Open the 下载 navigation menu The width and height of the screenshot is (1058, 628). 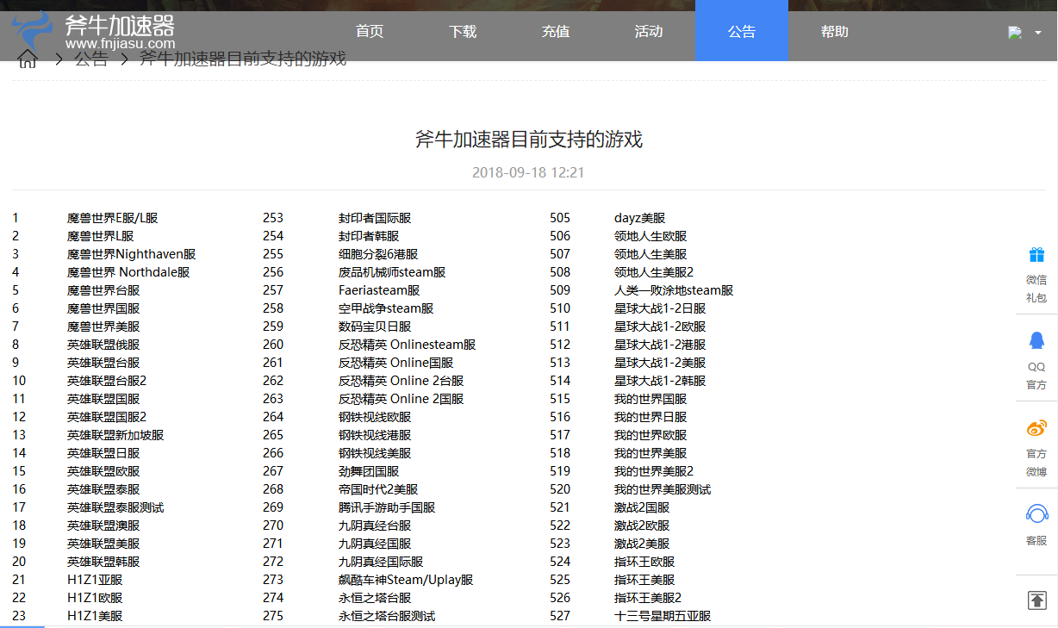click(x=463, y=30)
